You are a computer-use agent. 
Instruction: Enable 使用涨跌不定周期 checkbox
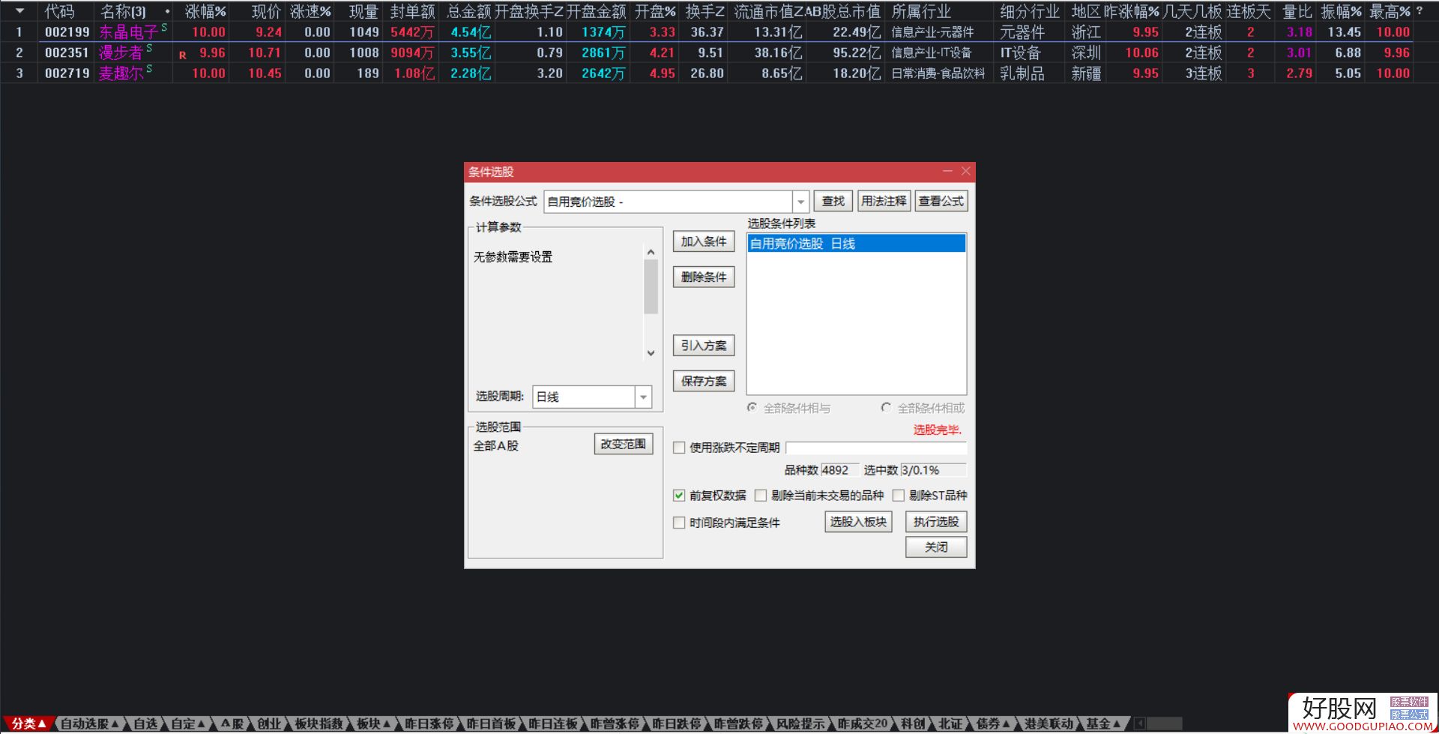(679, 448)
